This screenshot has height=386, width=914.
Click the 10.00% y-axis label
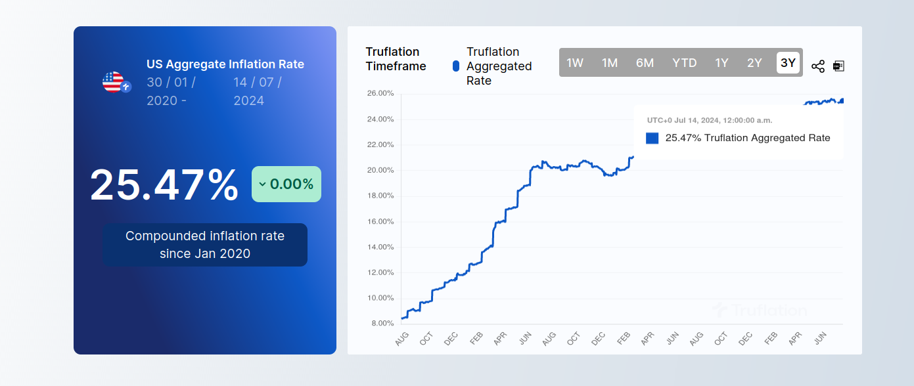coord(380,298)
